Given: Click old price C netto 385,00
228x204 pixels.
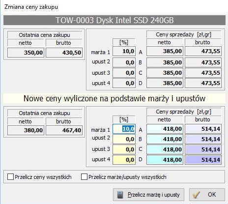Looking at the screenshot, I should pos(165,73).
